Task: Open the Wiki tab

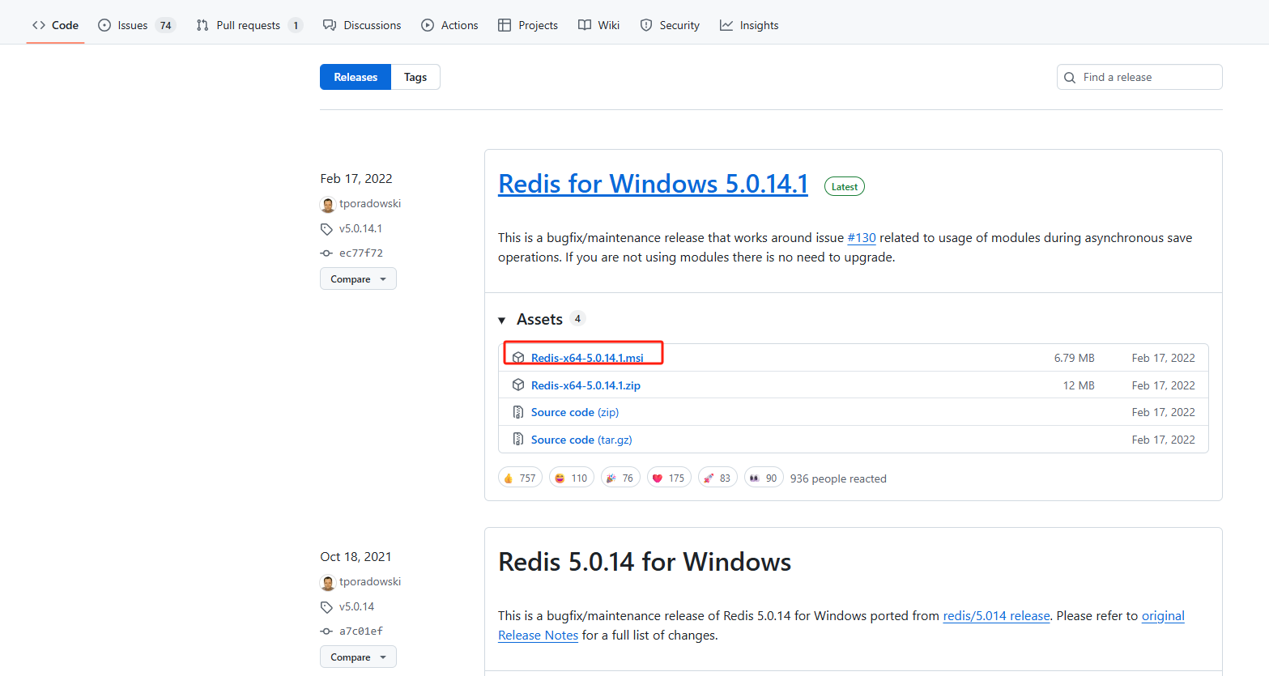Action: coord(598,25)
